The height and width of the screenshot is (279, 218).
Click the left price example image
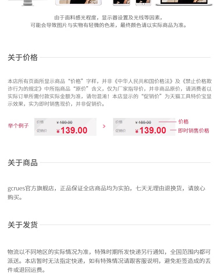pyautogui.click(x=65, y=127)
